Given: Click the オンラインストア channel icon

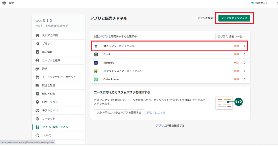Looking at the screenshot, I should (x=96, y=71).
